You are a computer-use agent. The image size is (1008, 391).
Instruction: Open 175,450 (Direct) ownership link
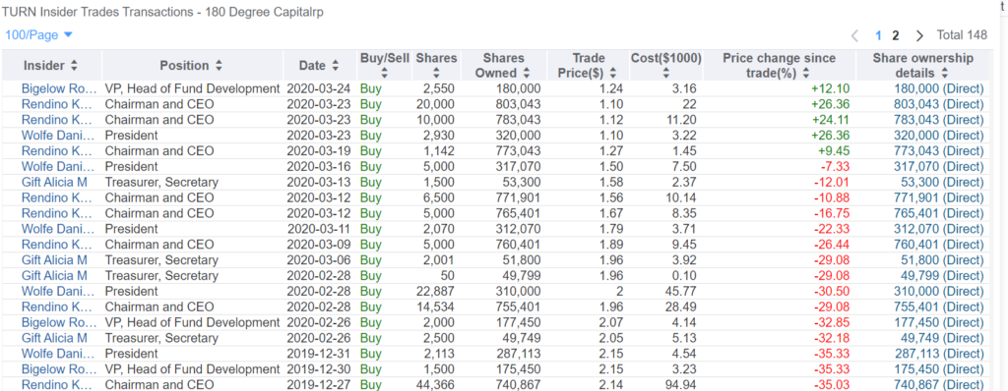[x=938, y=369]
